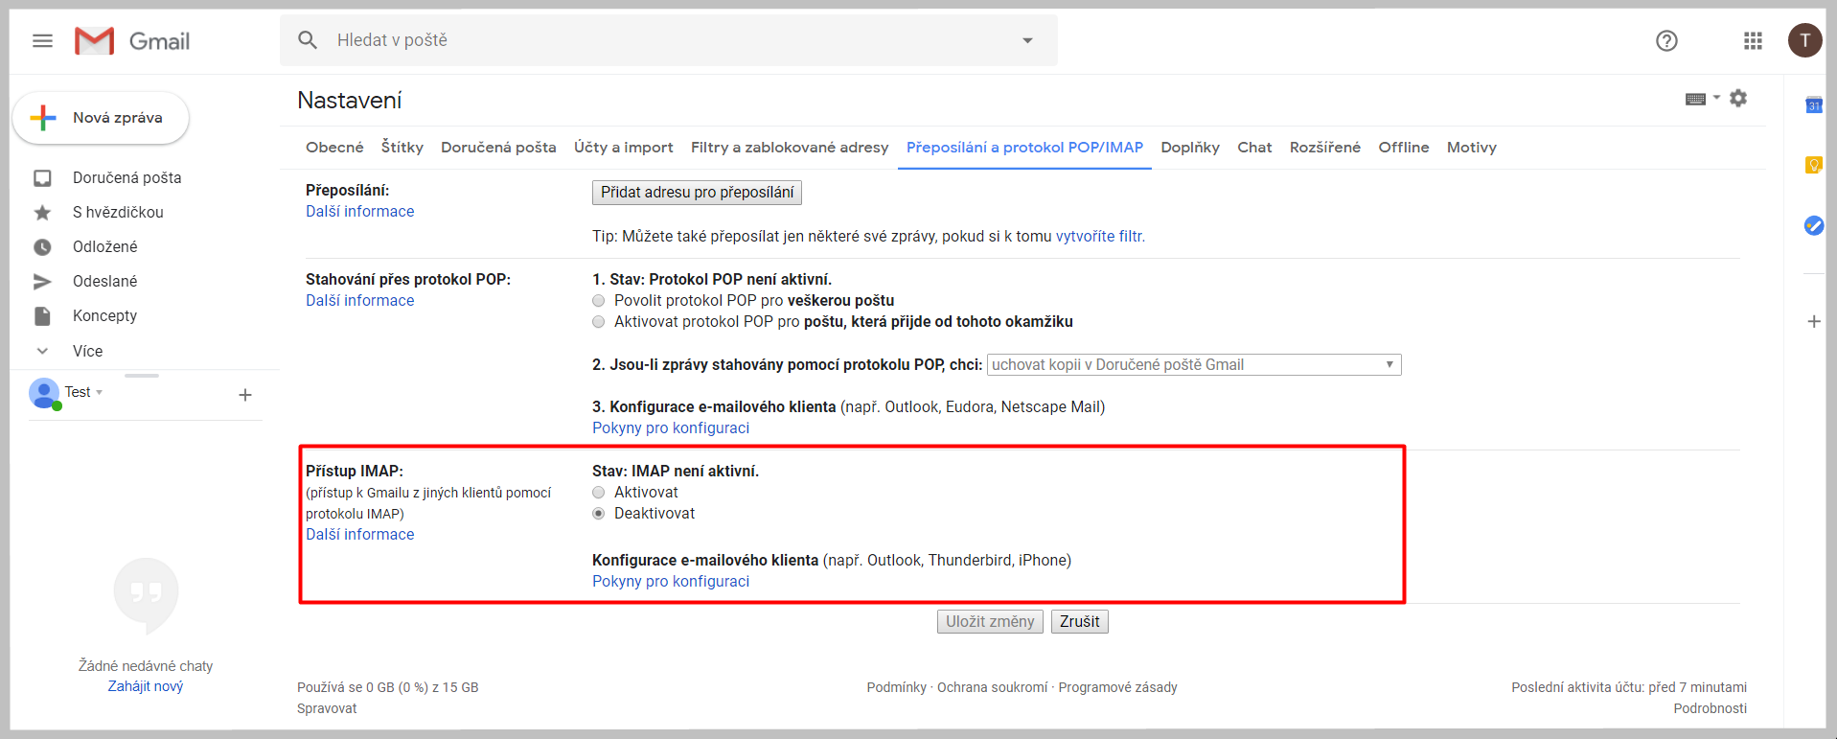Open Další informace link under POP

click(x=360, y=301)
